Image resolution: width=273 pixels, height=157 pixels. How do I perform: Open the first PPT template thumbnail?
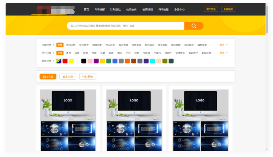[x=68, y=120]
